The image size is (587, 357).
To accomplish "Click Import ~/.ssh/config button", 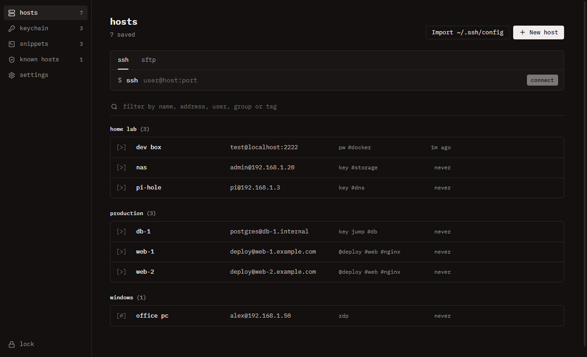I will click(x=467, y=32).
